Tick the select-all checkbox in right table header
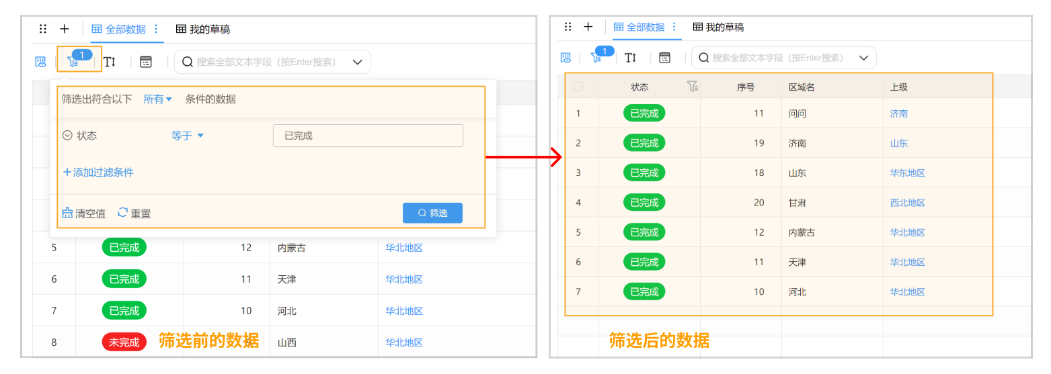This screenshot has height=374, width=1051. tap(578, 87)
